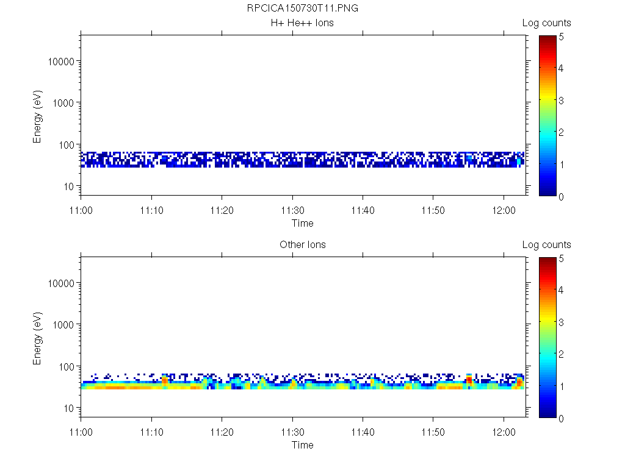Click the bottom colorbar's 5 label
The height and width of the screenshot is (468, 625).
(x=562, y=258)
